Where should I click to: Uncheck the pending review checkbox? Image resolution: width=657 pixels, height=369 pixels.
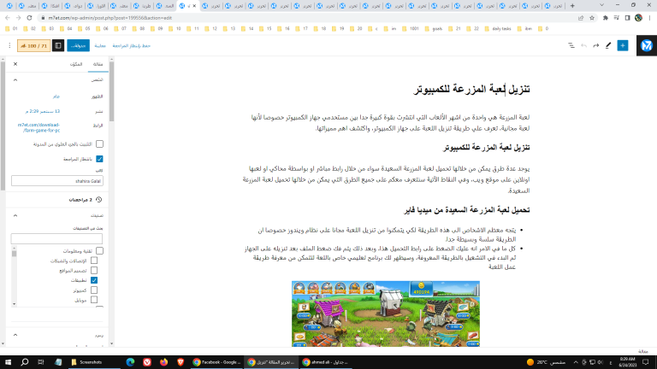(x=100, y=159)
